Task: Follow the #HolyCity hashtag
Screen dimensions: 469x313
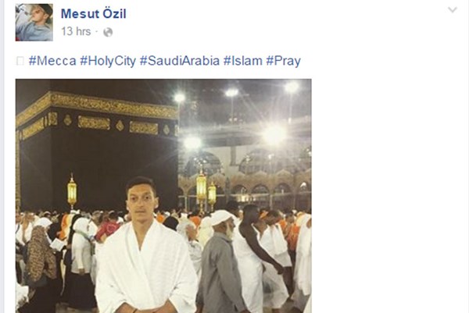Action: (108, 61)
